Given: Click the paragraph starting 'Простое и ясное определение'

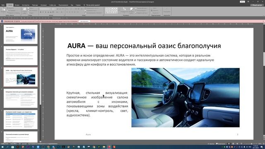Looking at the screenshot, I should (140, 60).
